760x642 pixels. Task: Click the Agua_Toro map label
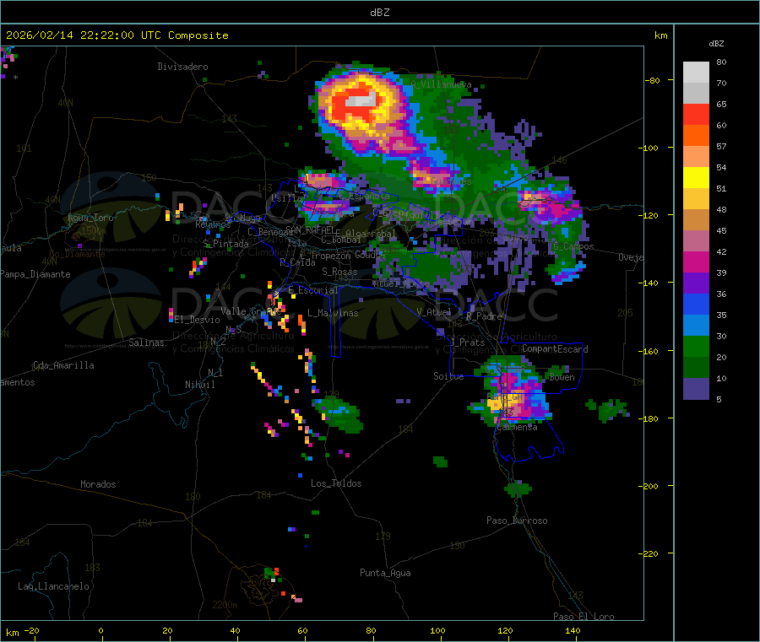[90, 218]
